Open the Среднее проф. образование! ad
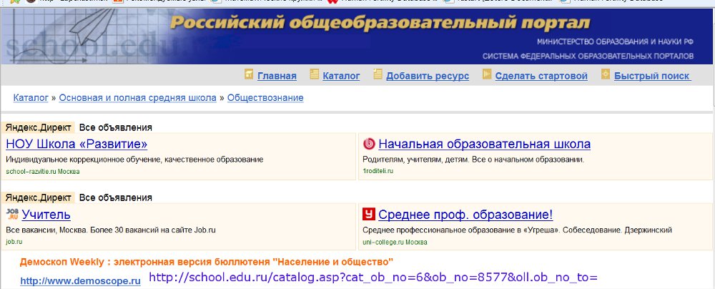715x289 pixels. [x=465, y=215]
